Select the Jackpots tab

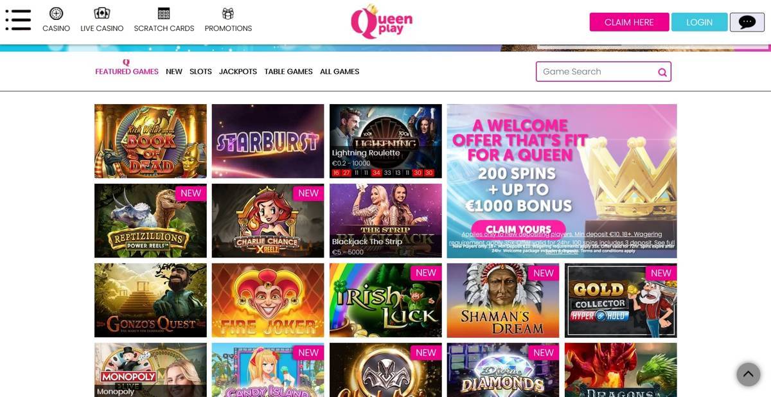tap(238, 71)
